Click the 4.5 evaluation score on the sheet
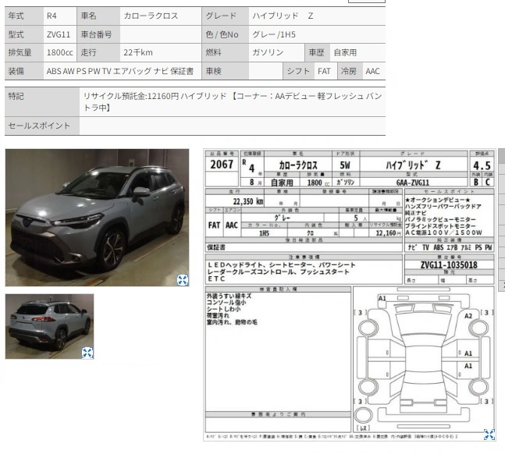 482,165
